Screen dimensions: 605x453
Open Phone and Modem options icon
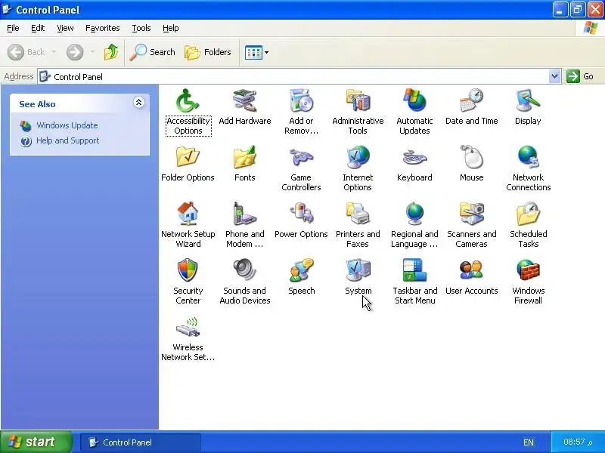point(244,214)
